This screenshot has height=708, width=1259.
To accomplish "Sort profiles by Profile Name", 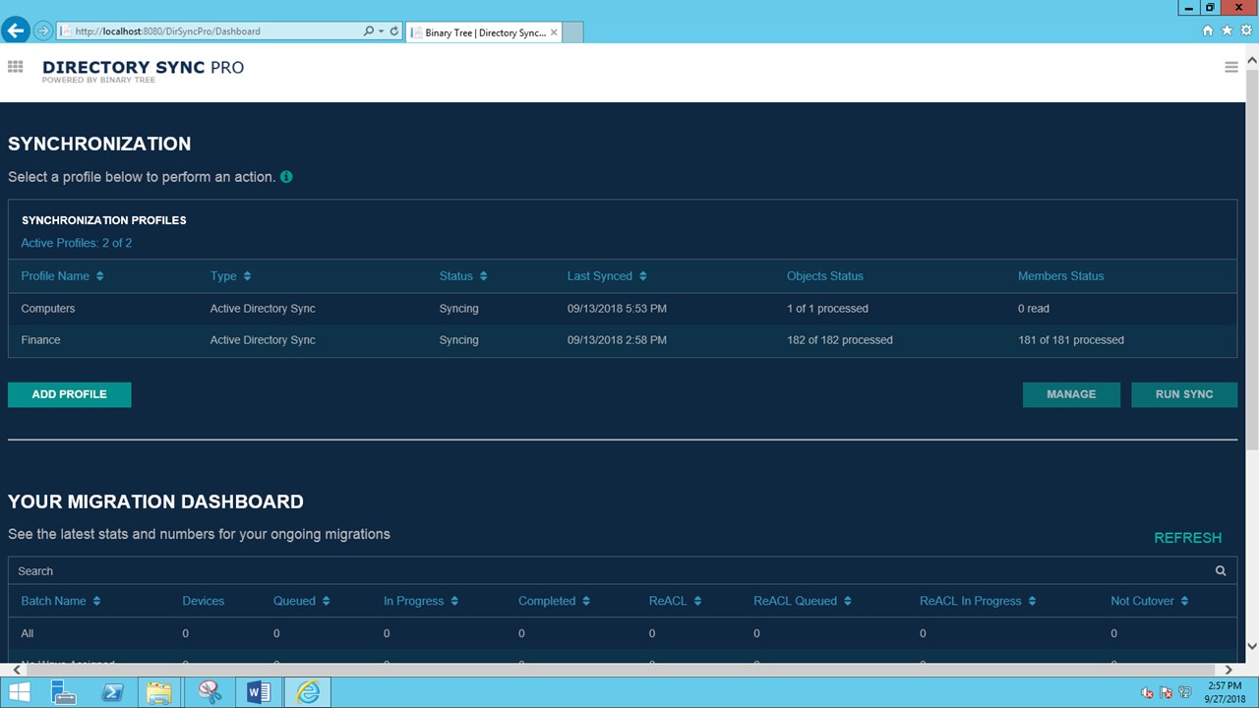I will point(99,276).
